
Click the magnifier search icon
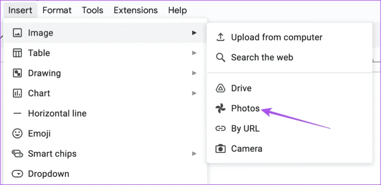(221, 57)
